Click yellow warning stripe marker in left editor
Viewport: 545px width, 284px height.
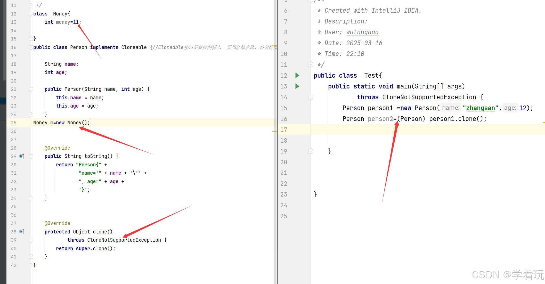coord(274,132)
